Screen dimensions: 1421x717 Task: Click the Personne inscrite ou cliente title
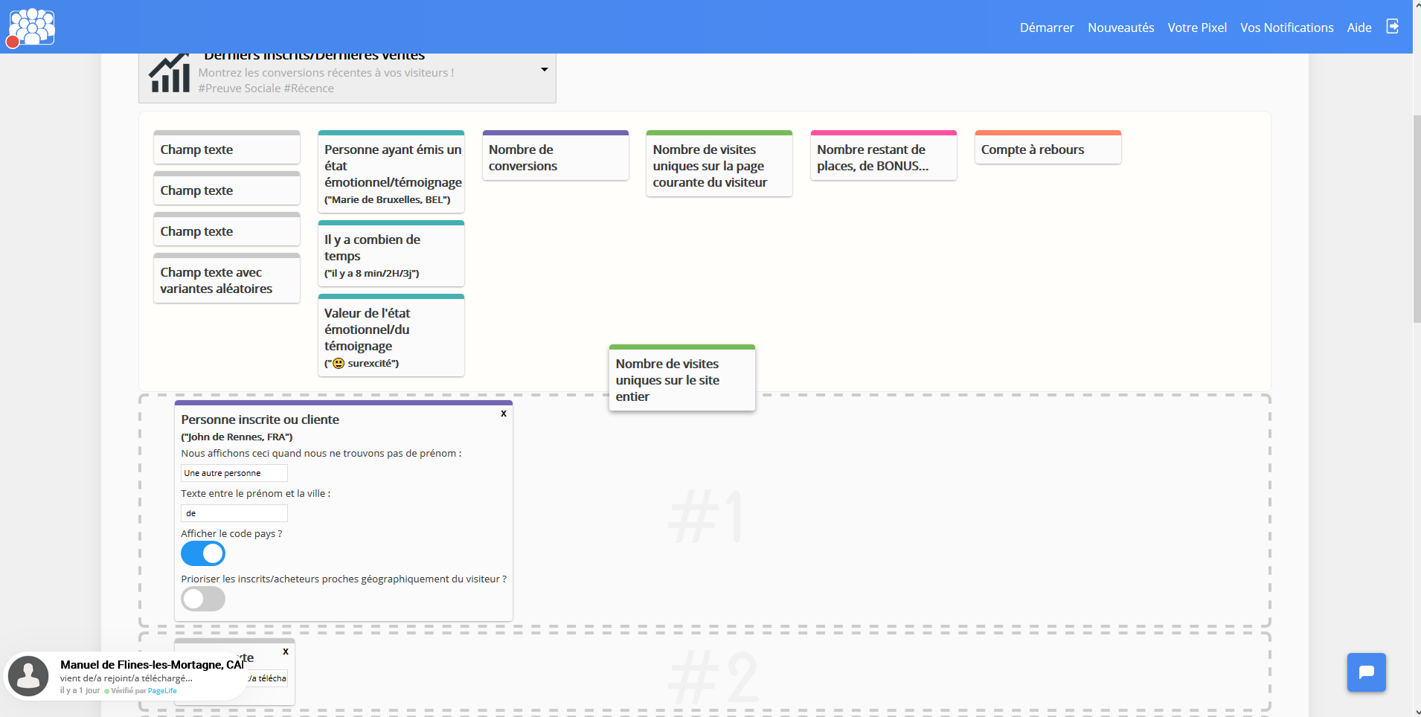pos(260,419)
